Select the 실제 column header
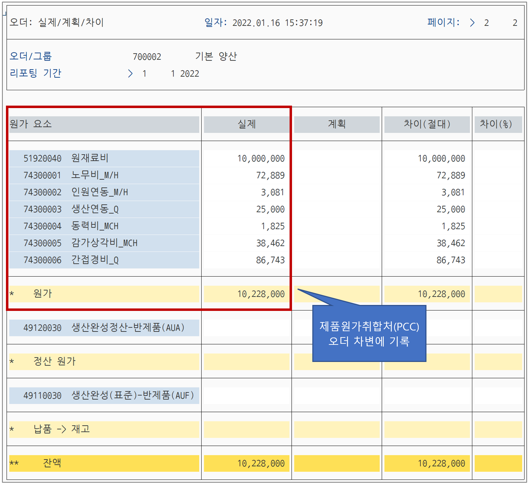This screenshot has width=528, height=484. coord(246,124)
